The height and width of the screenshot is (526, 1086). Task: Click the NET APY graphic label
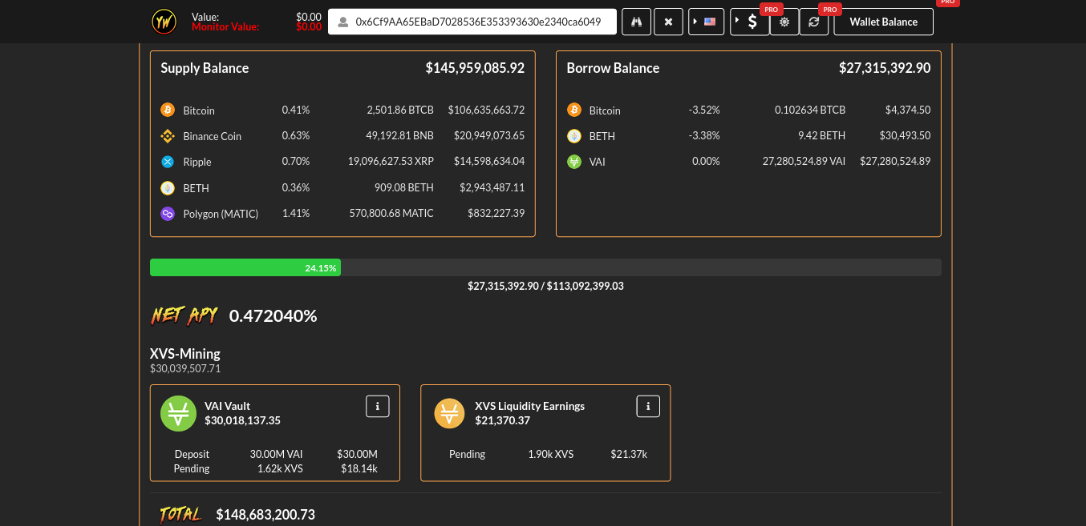point(184,315)
